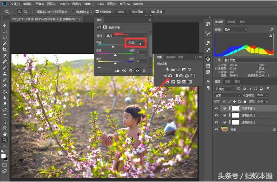Open the blend mode 正常 dropdown
The width and height of the screenshot is (277, 182).
coord(228,95)
